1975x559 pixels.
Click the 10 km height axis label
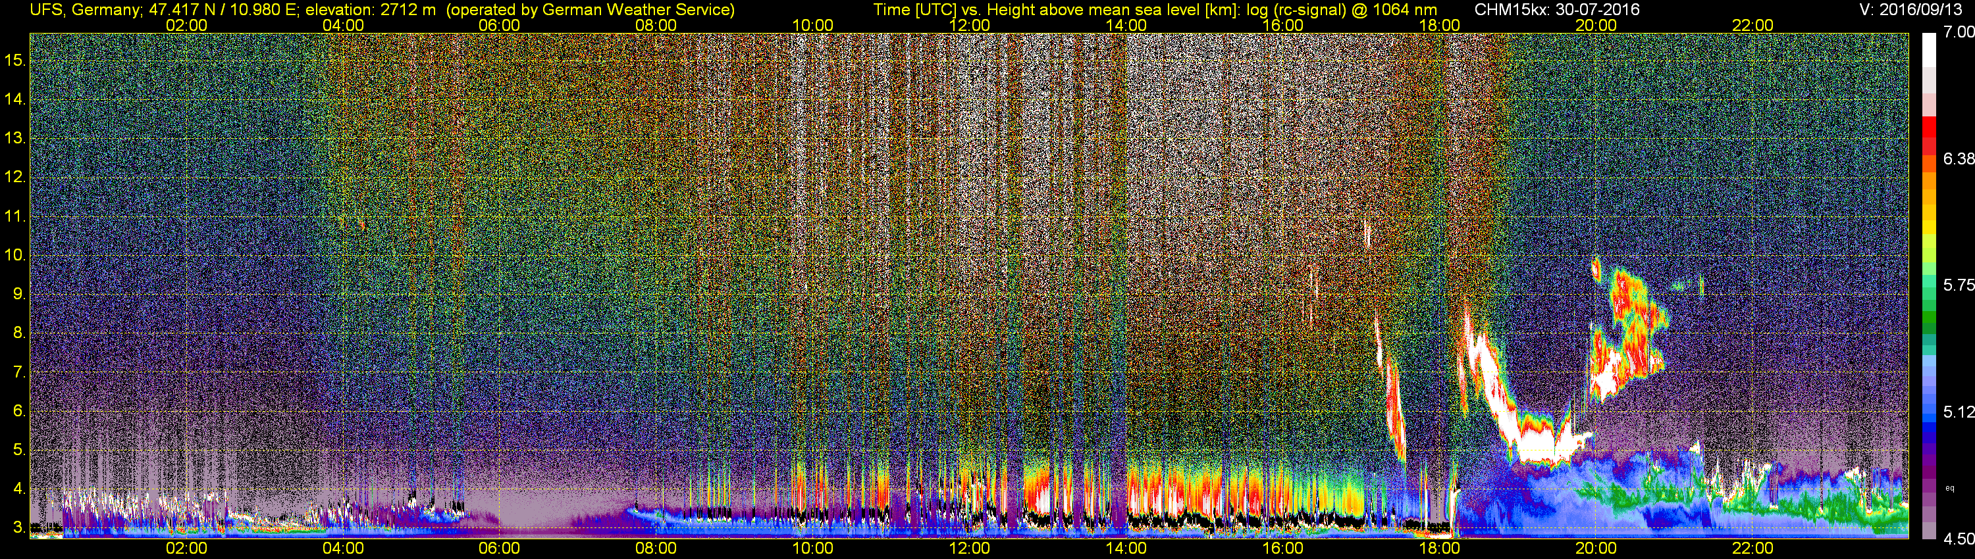click(14, 255)
